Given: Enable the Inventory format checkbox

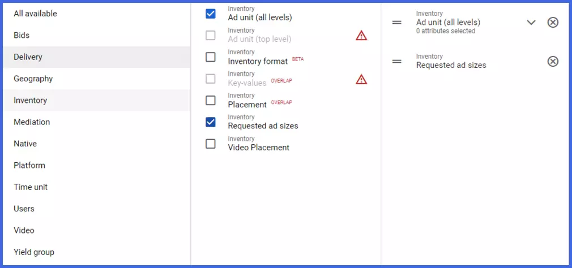Looking at the screenshot, I should [x=211, y=57].
